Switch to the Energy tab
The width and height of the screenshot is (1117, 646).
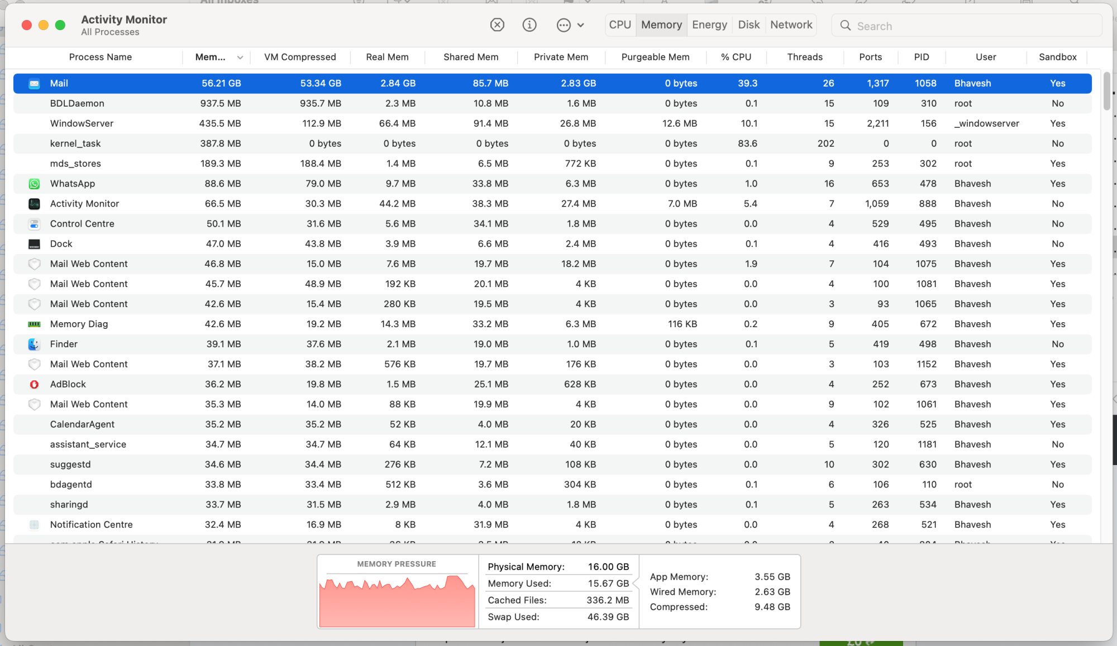[709, 25]
